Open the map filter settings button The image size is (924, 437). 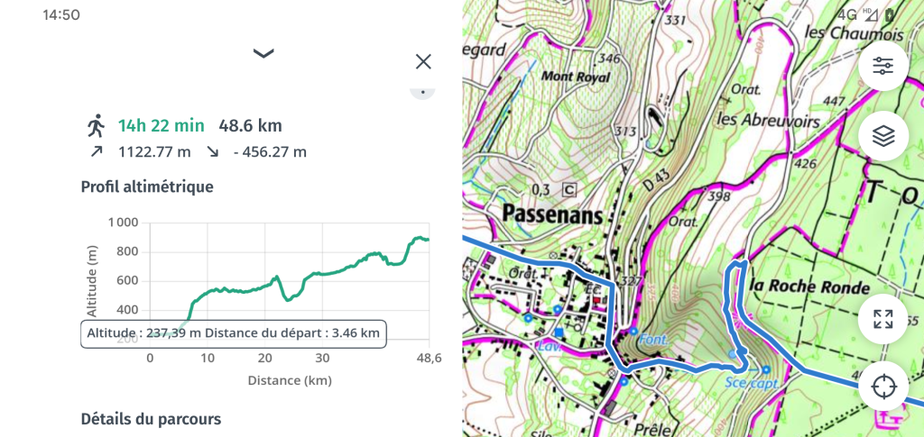click(882, 66)
